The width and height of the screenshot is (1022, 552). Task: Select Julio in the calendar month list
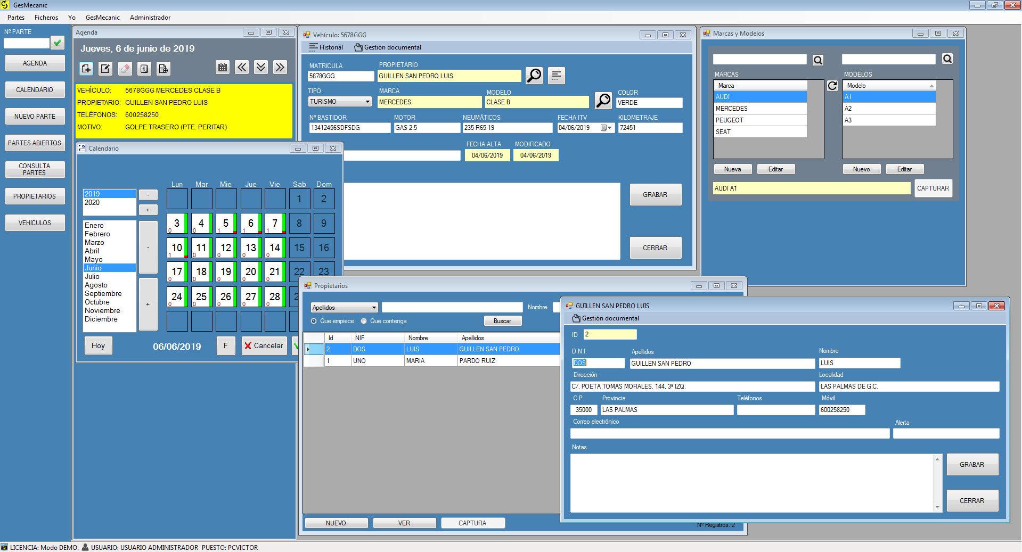(x=92, y=277)
